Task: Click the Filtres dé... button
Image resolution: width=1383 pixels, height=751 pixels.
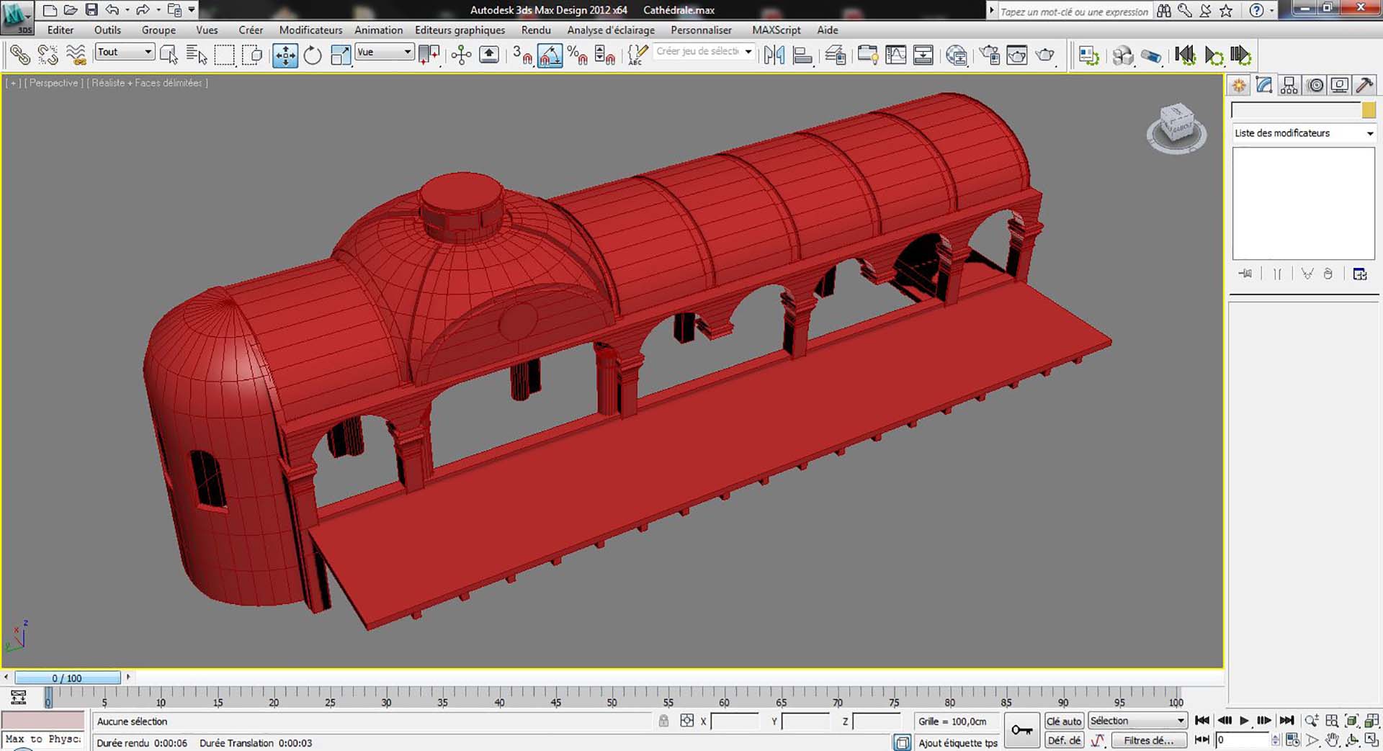Action: 1148,740
